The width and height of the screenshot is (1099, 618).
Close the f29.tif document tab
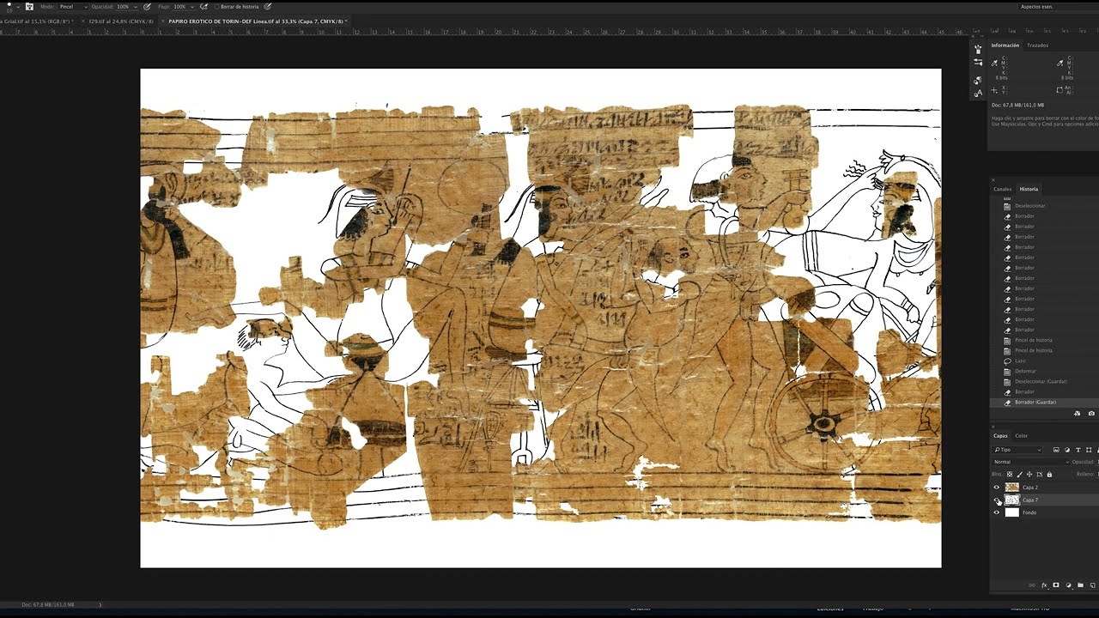pyautogui.click(x=83, y=21)
